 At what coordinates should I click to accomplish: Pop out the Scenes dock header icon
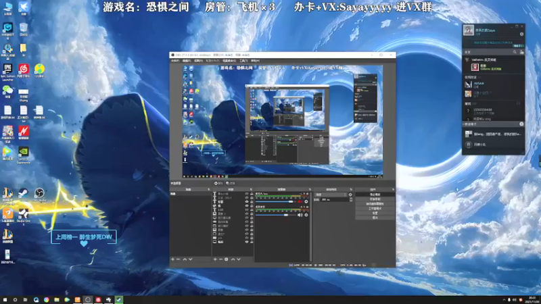pos(208,189)
